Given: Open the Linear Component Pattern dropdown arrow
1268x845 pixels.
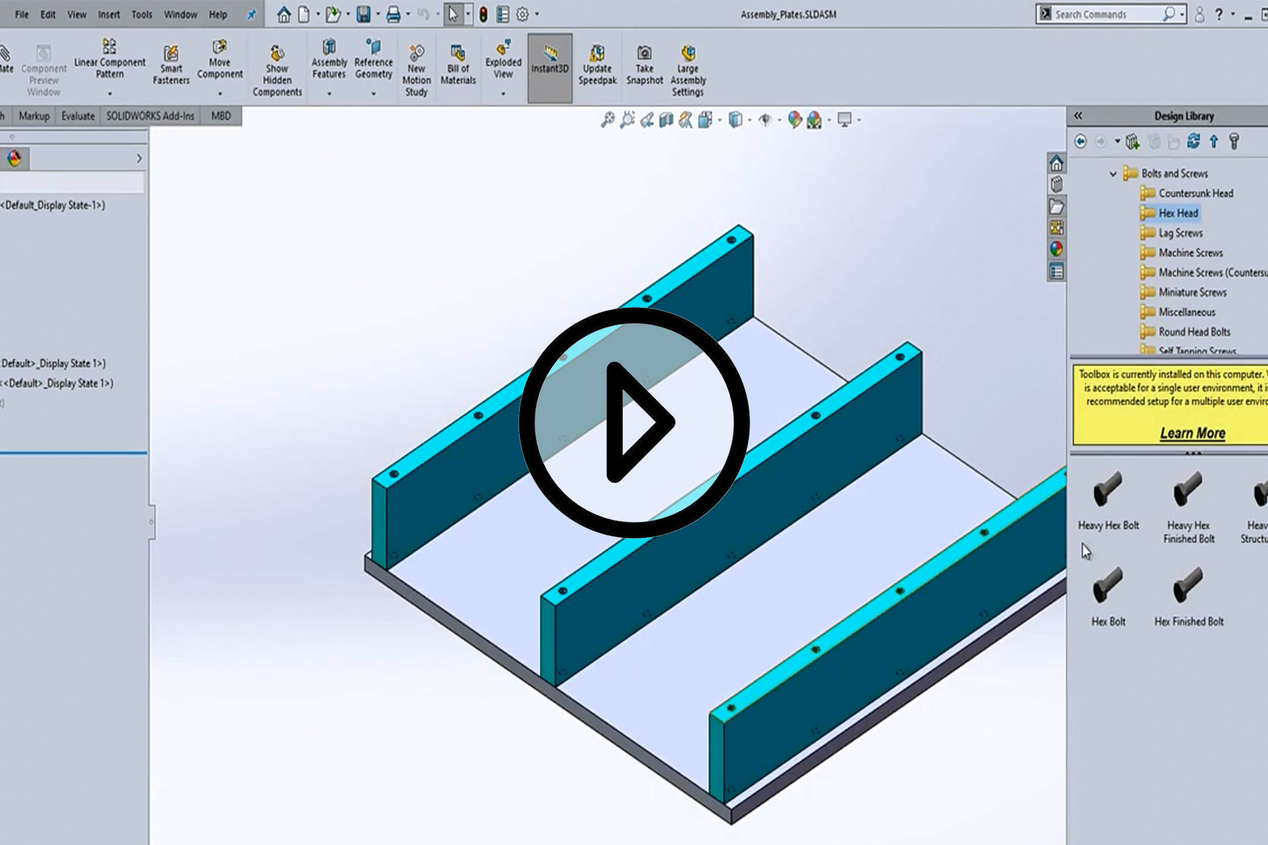Looking at the screenshot, I should click(x=110, y=94).
